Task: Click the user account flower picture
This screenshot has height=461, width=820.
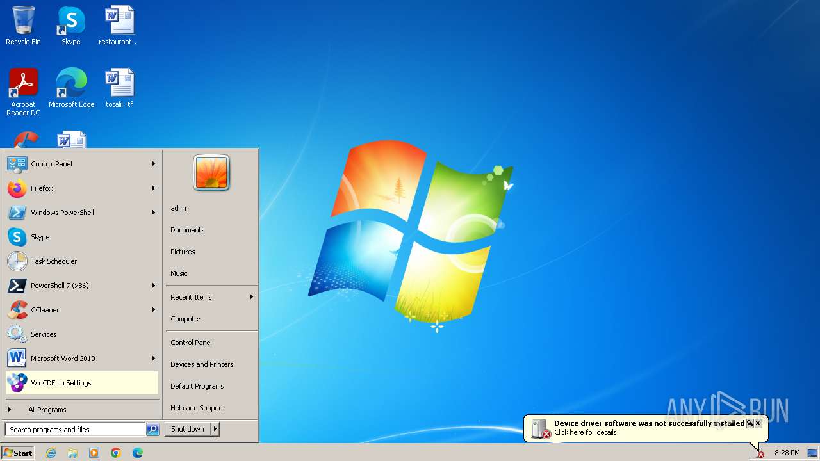Action: pos(211,173)
